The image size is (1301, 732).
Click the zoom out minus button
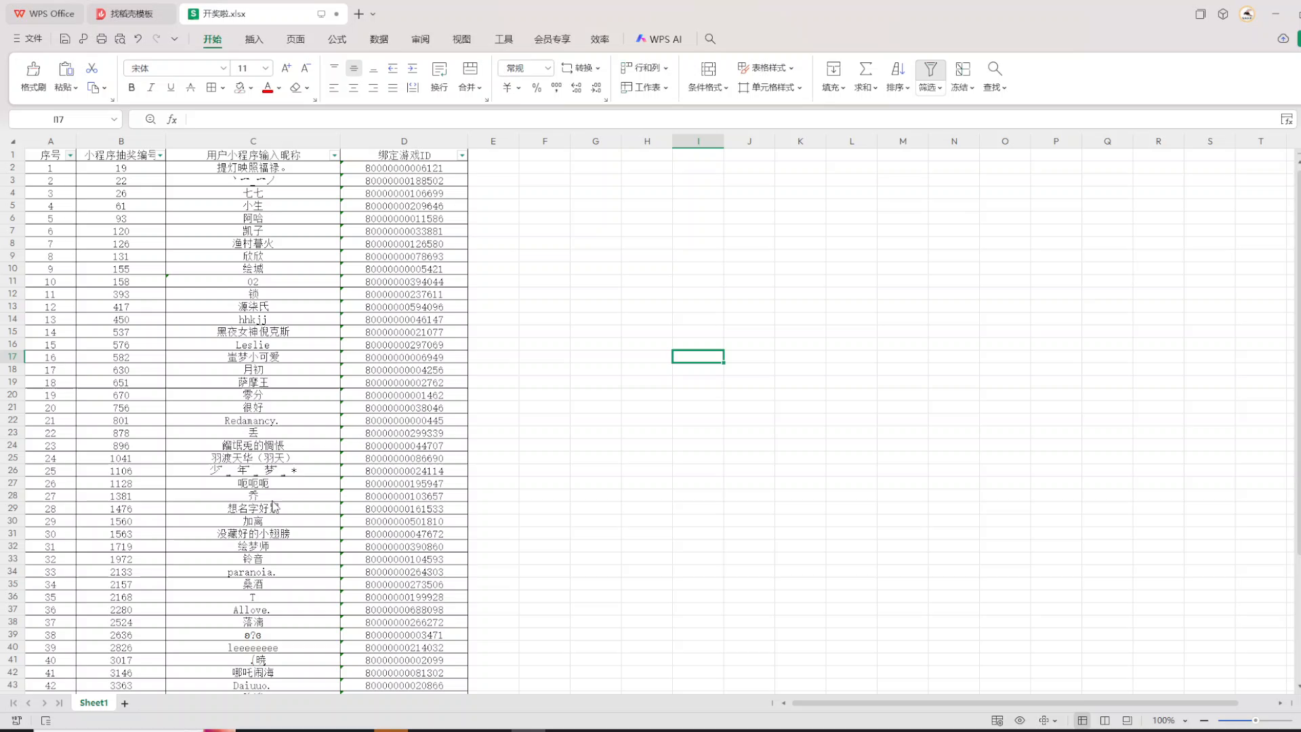click(x=1204, y=720)
